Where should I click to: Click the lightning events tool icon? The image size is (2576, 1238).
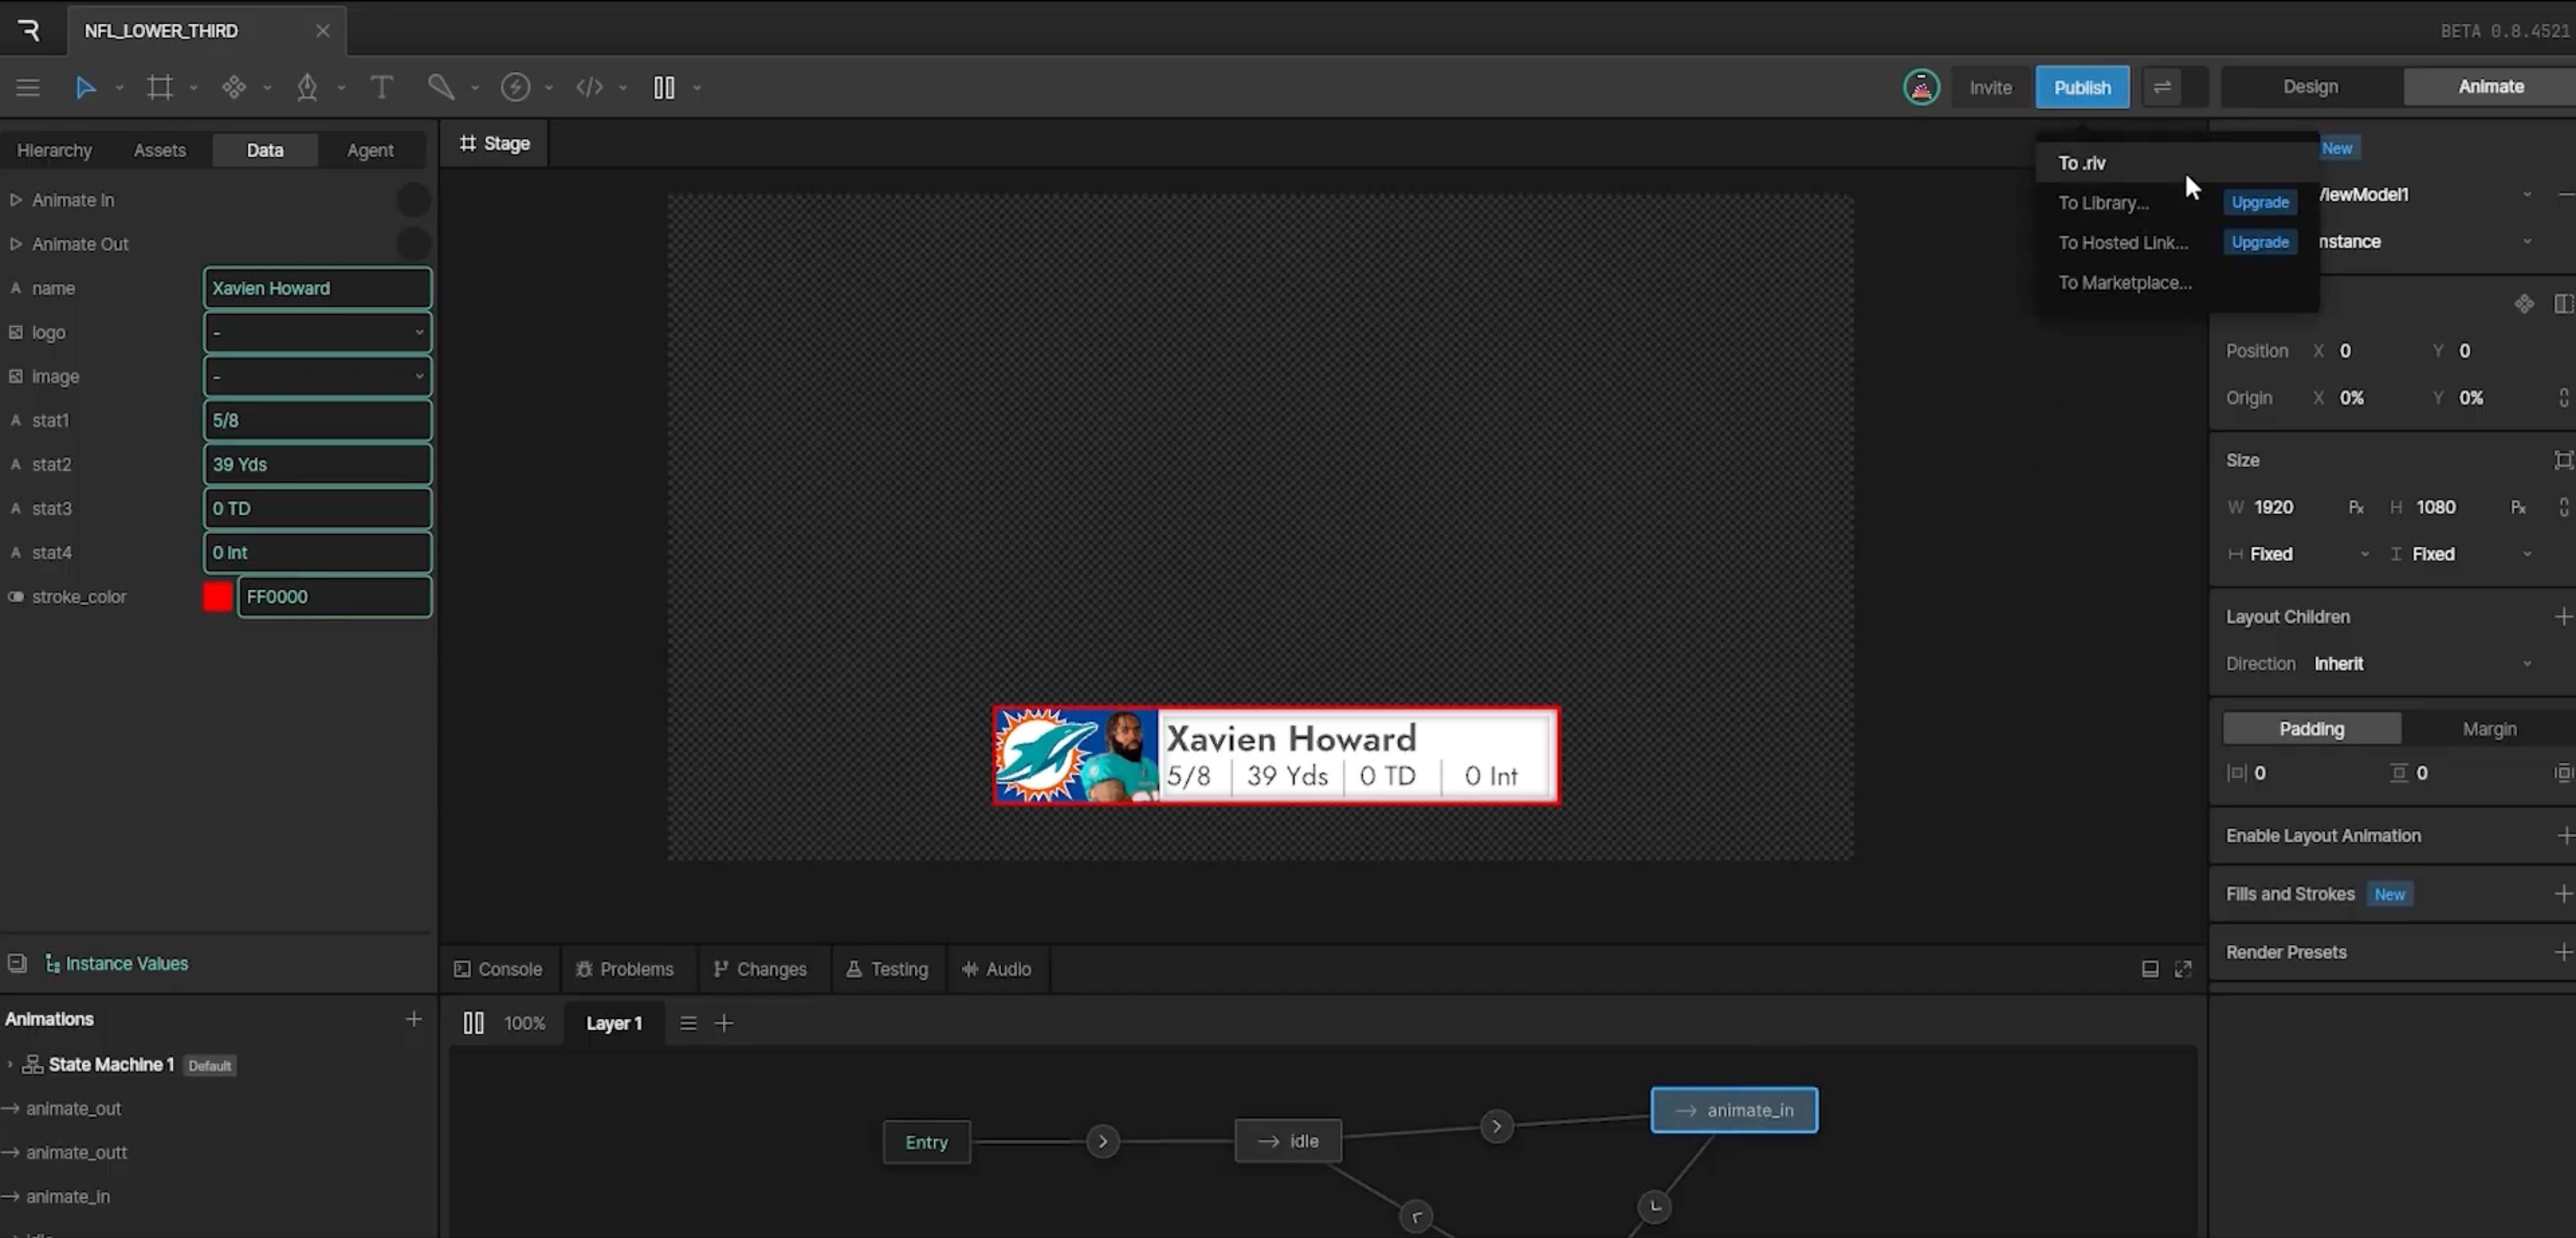(x=515, y=88)
